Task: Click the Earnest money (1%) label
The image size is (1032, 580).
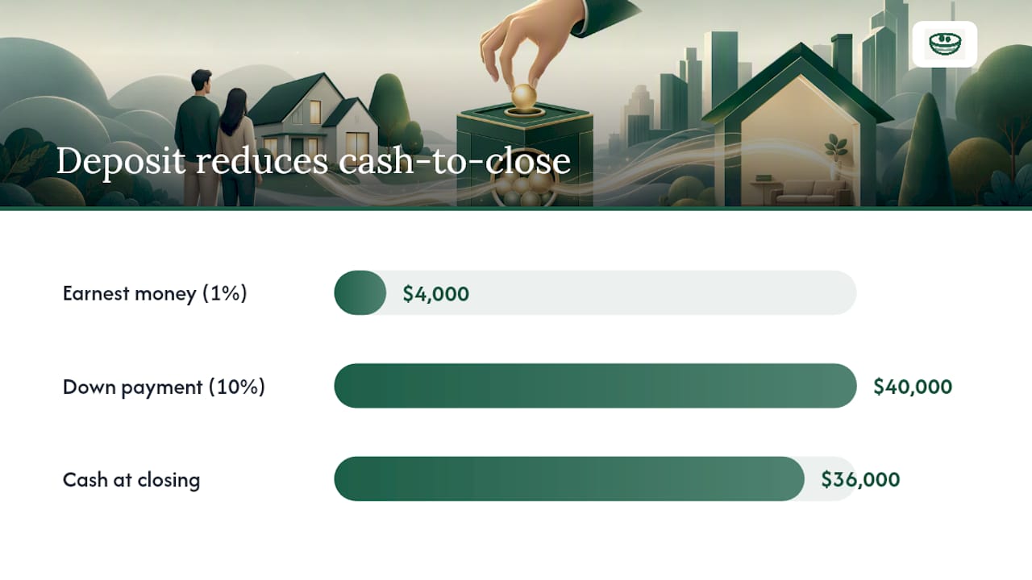Action: [x=155, y=293]
